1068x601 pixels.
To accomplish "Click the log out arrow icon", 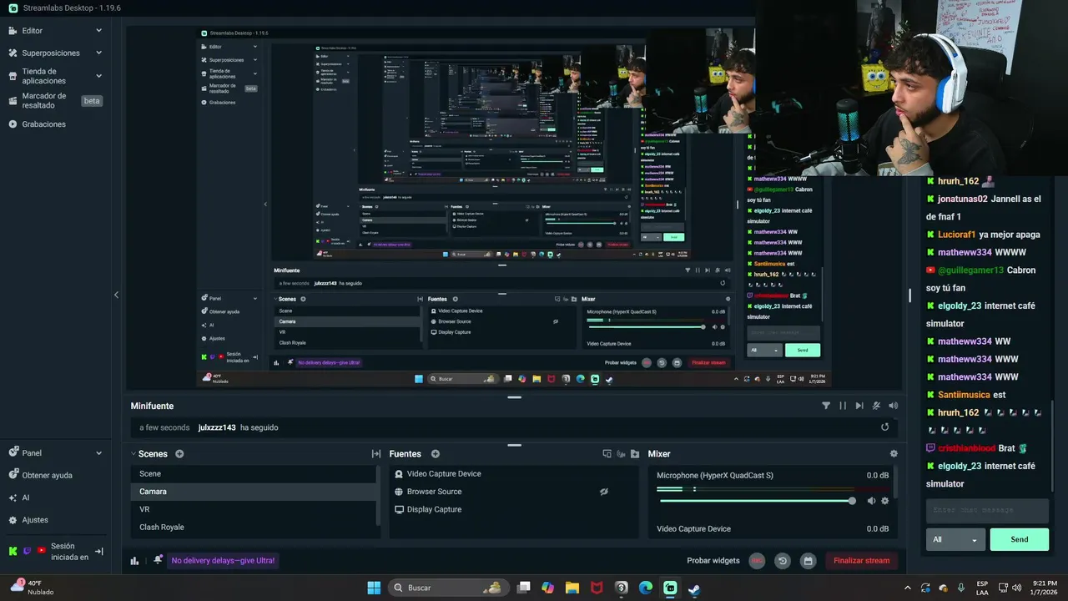I will (x=98, y=551).
